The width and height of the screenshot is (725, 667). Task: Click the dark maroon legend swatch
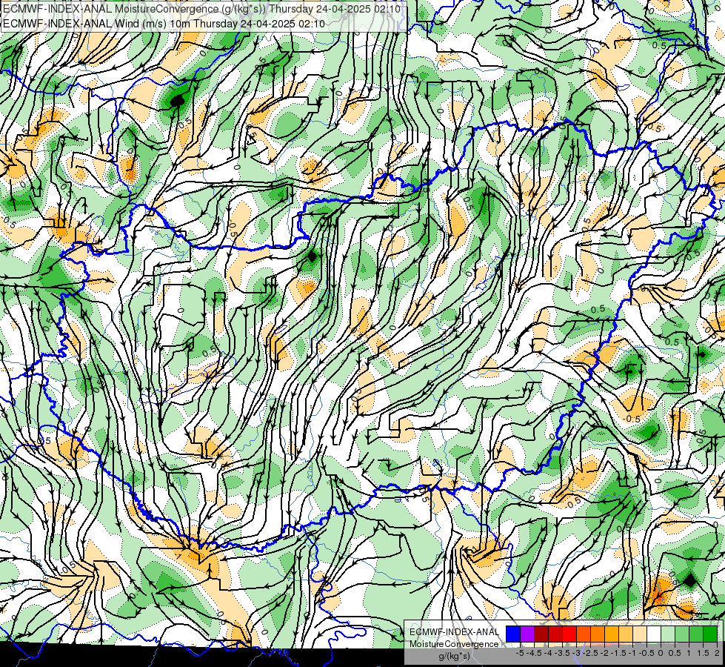coord(541,634)
